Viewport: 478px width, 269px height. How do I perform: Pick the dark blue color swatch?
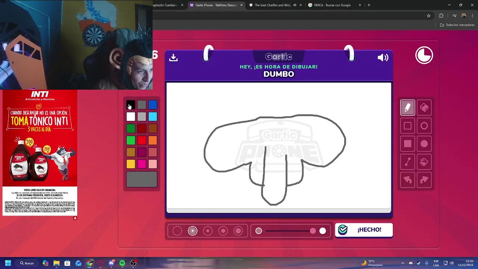pyautogui.click(x=153, y=105)
